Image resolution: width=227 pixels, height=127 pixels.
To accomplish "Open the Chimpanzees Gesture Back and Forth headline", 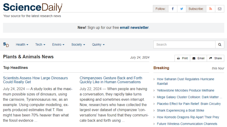I will click(x=111, y=80).
